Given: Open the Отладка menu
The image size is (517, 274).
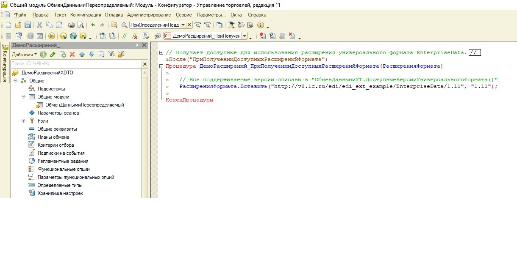Looking at the screenshot, I should [114, 15].
